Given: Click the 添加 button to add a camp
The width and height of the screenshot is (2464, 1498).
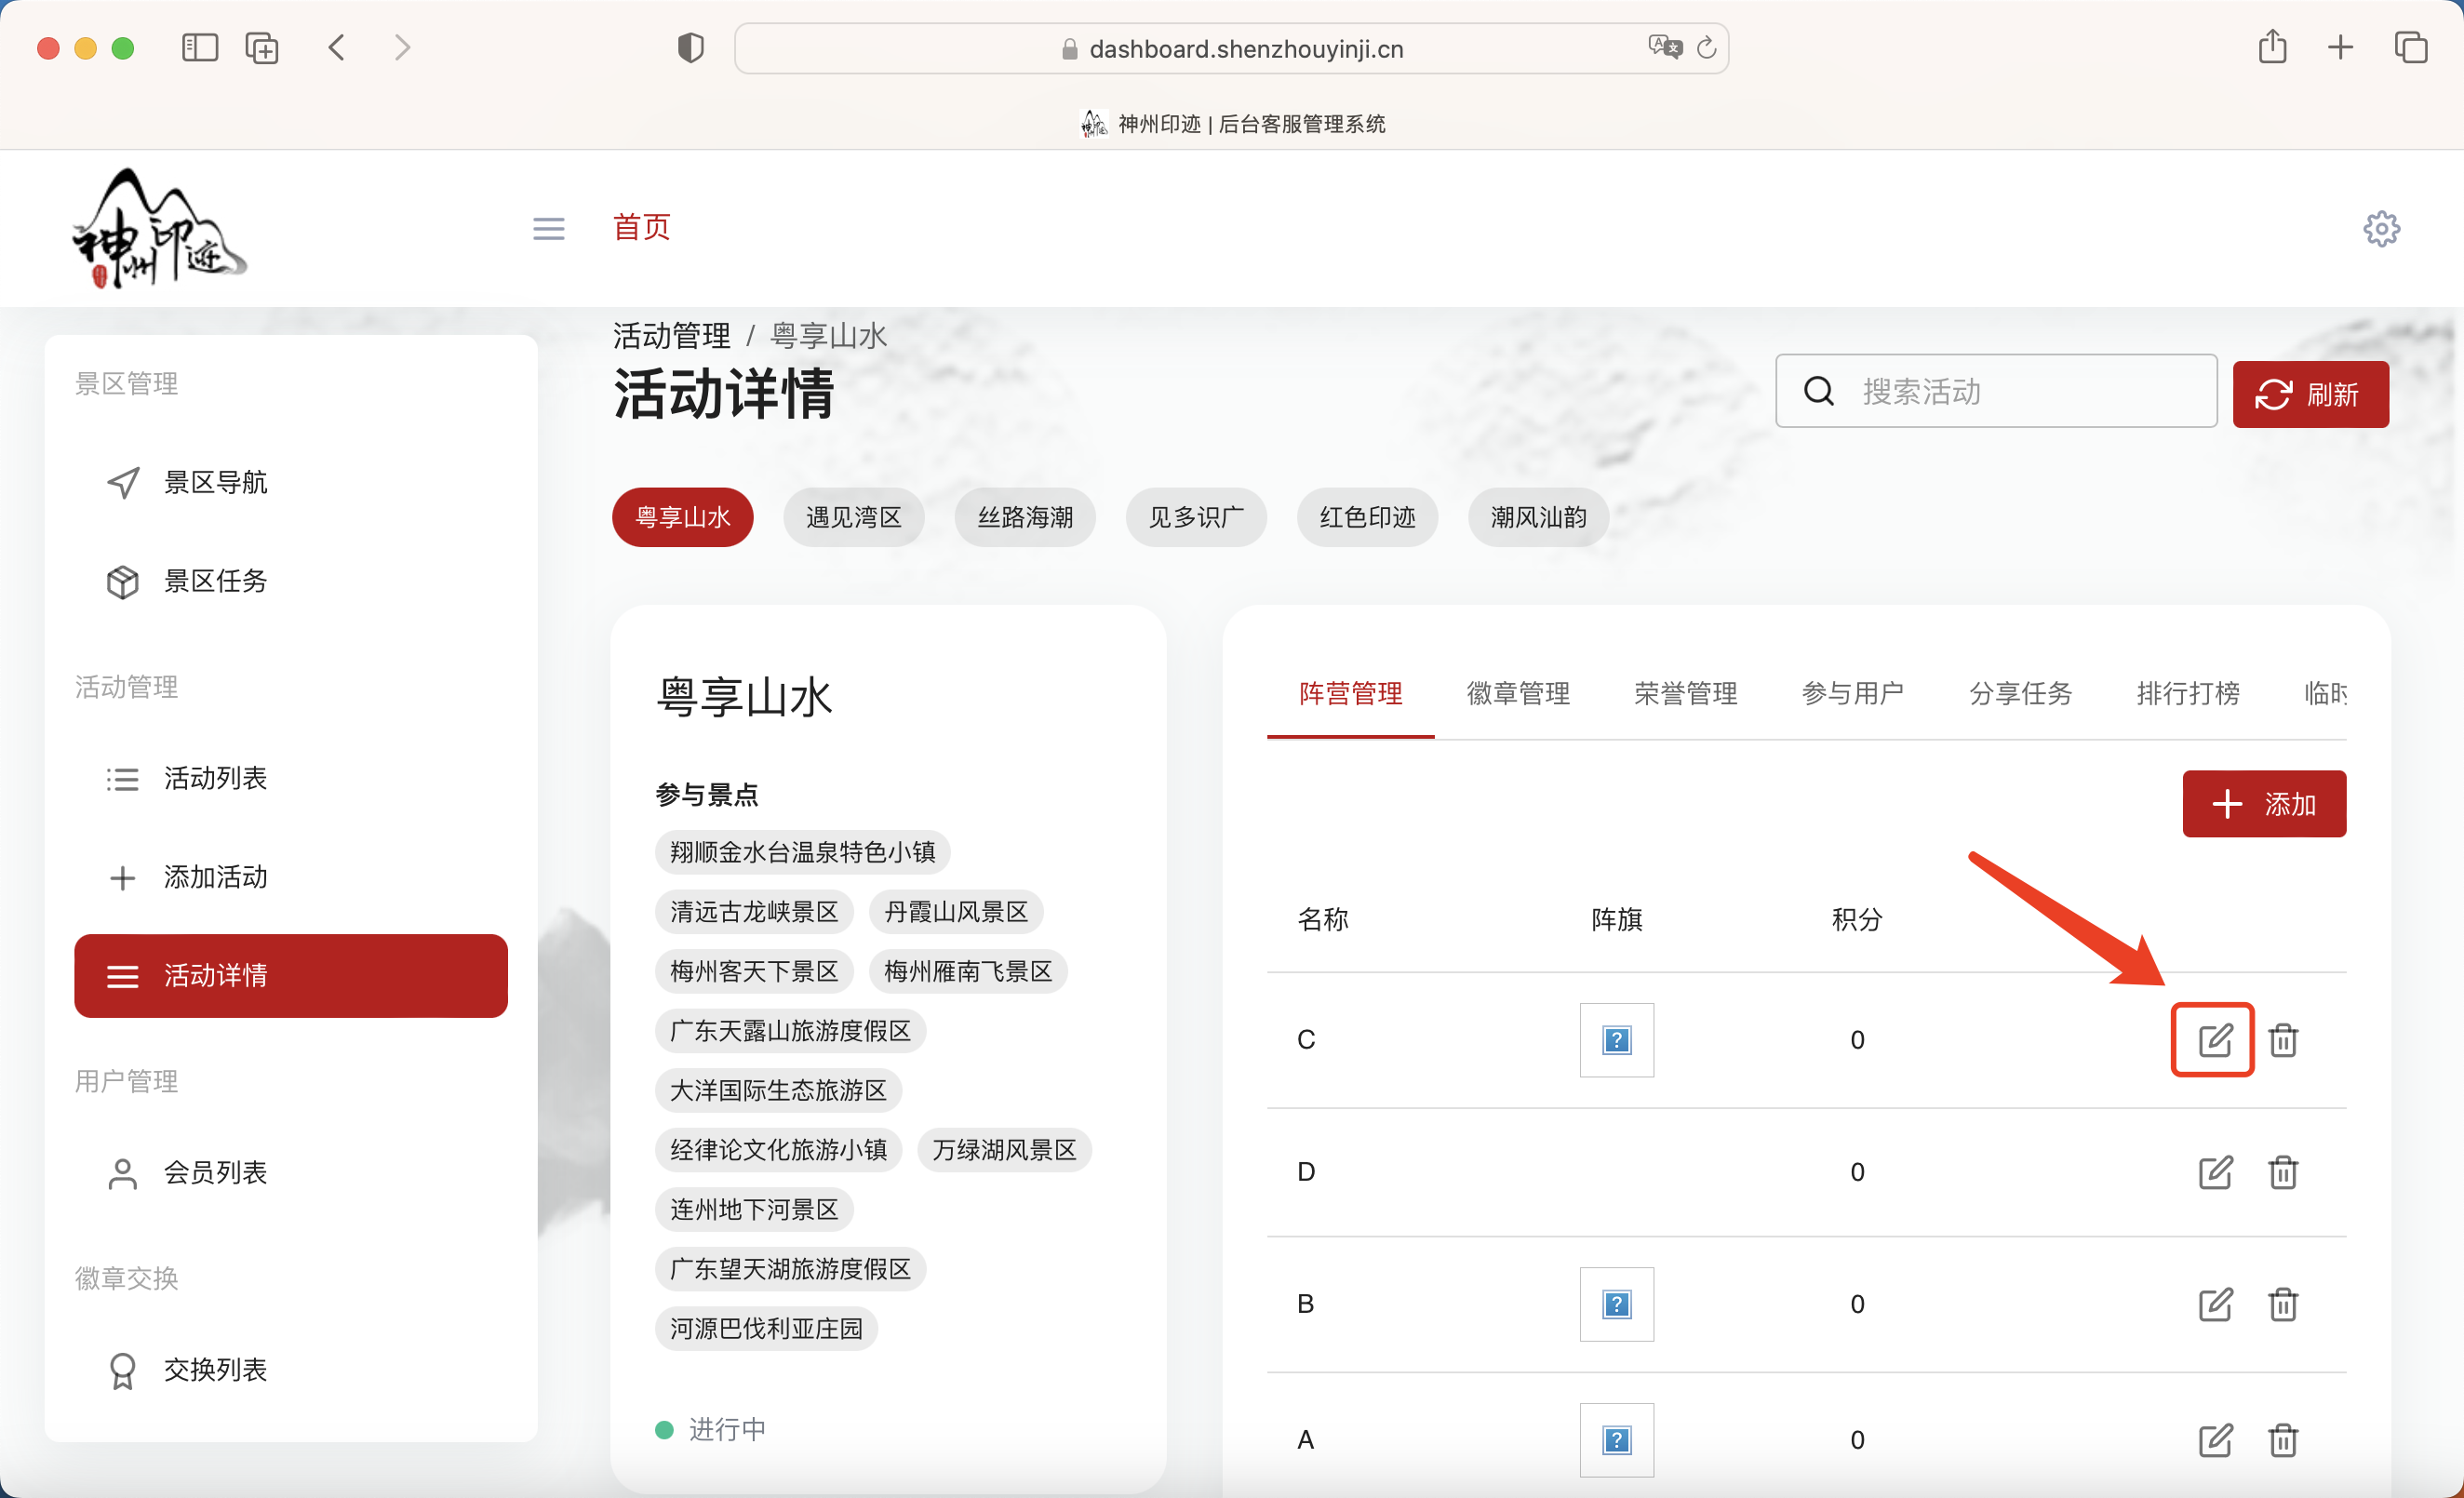Looking at the screenshot, I should pos(2264,803).
